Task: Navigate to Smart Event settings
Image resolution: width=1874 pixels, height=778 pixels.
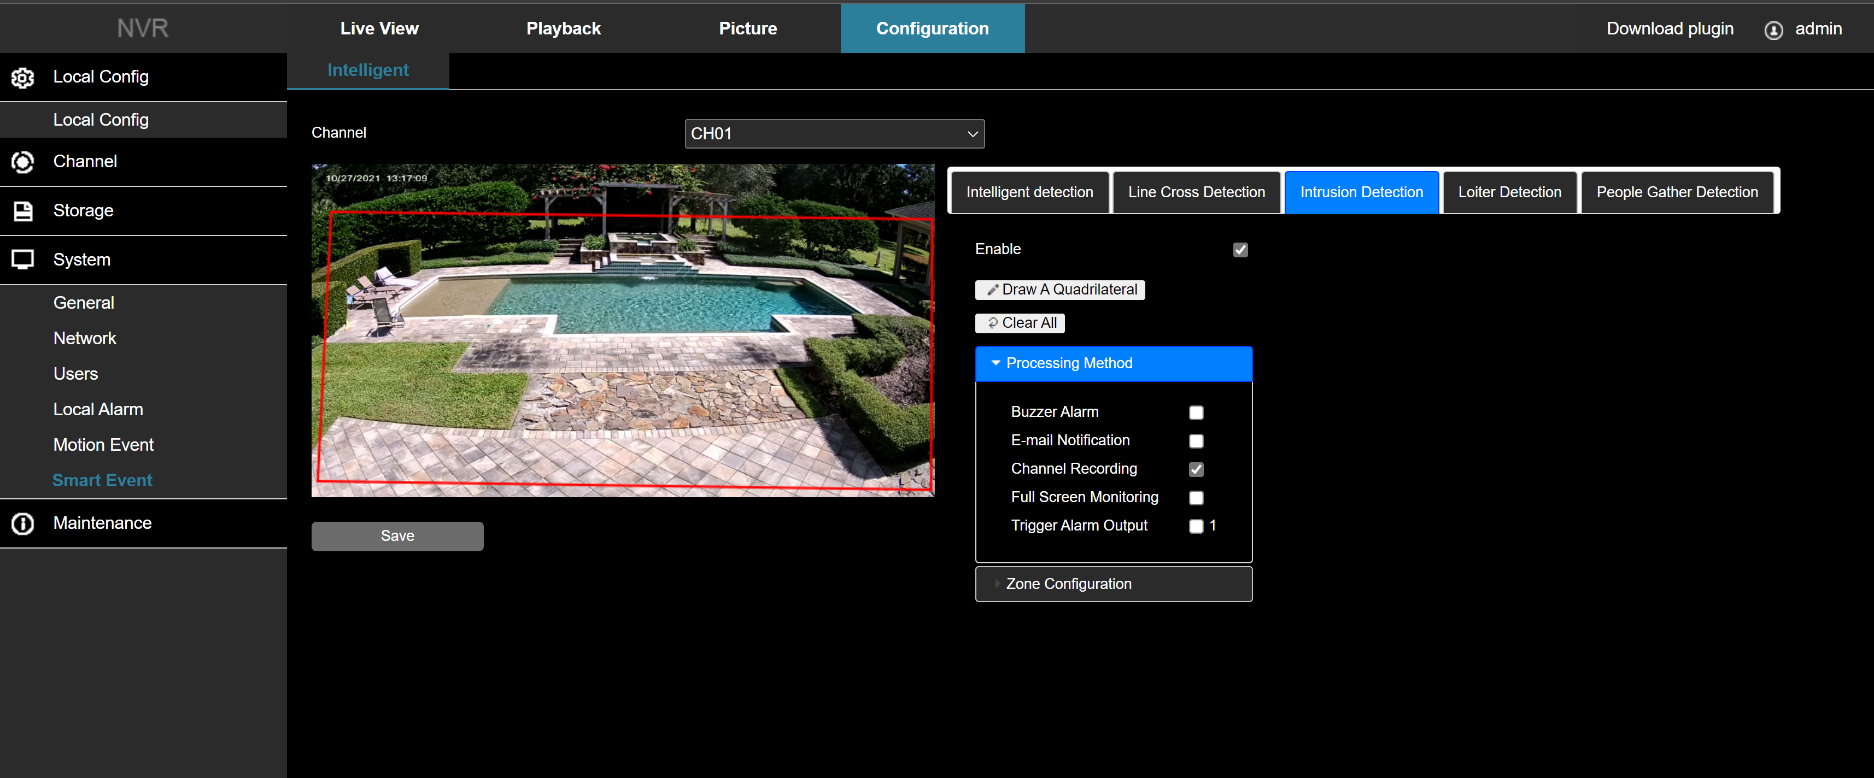Action: (x=102, y=480)
